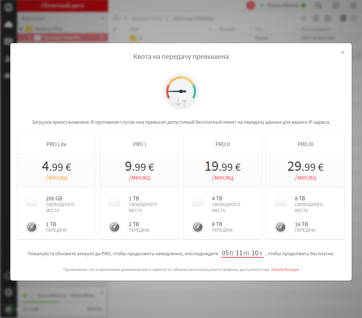Click '1 TB' storage text in PRO I
This screenshot has height=318, width=362.
(x=134, y=199)
